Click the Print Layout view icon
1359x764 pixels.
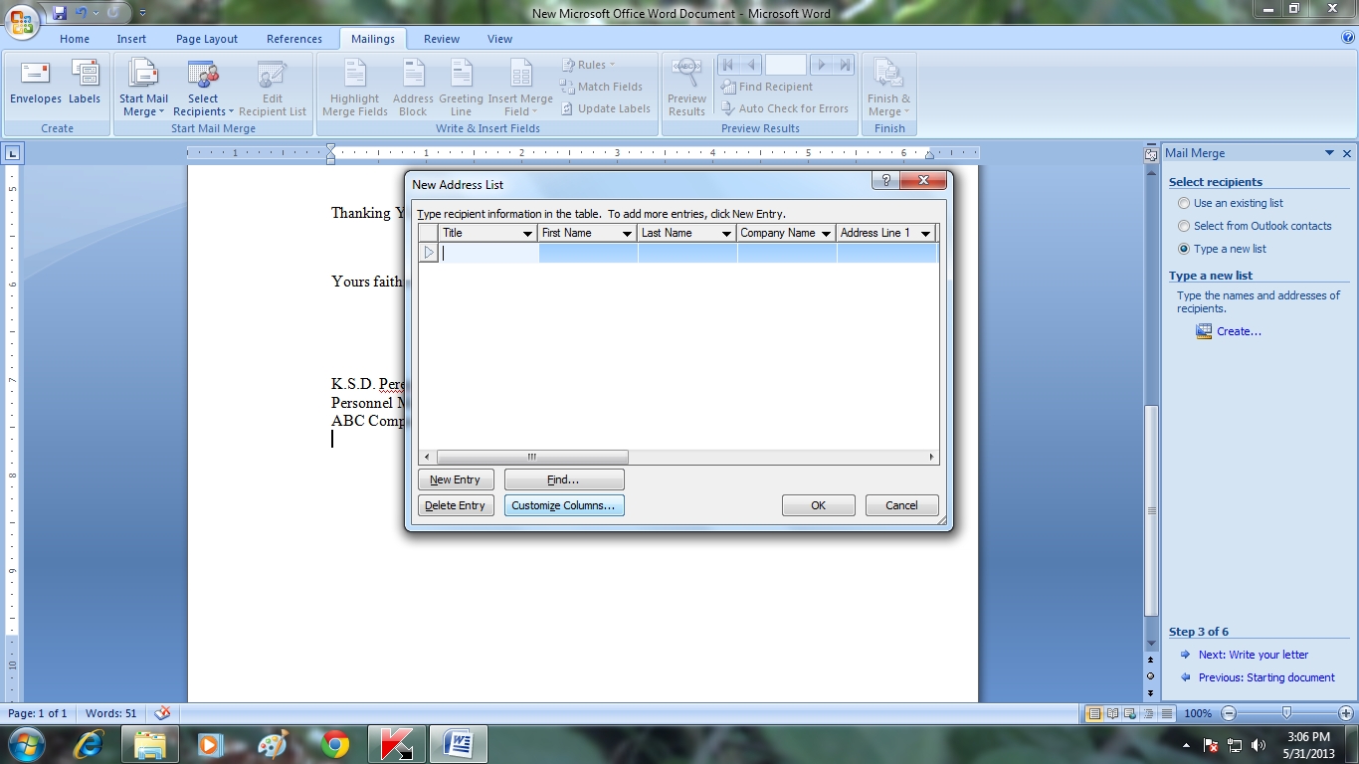click(1094, 713)
